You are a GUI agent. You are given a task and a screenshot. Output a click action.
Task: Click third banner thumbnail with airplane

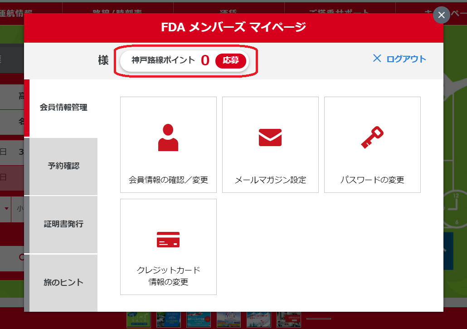(x=199, y=319)
